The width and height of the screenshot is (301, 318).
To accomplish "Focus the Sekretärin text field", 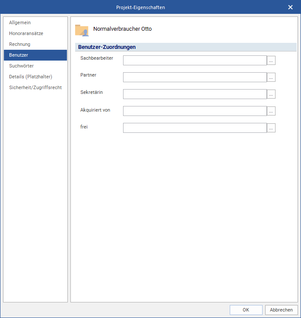I will (x=195, y=94).
